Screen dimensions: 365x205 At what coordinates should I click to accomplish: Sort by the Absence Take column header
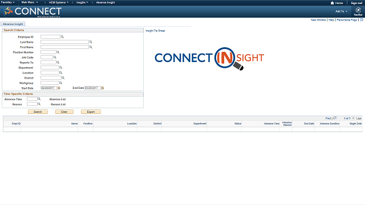click(x=271, y=124)
